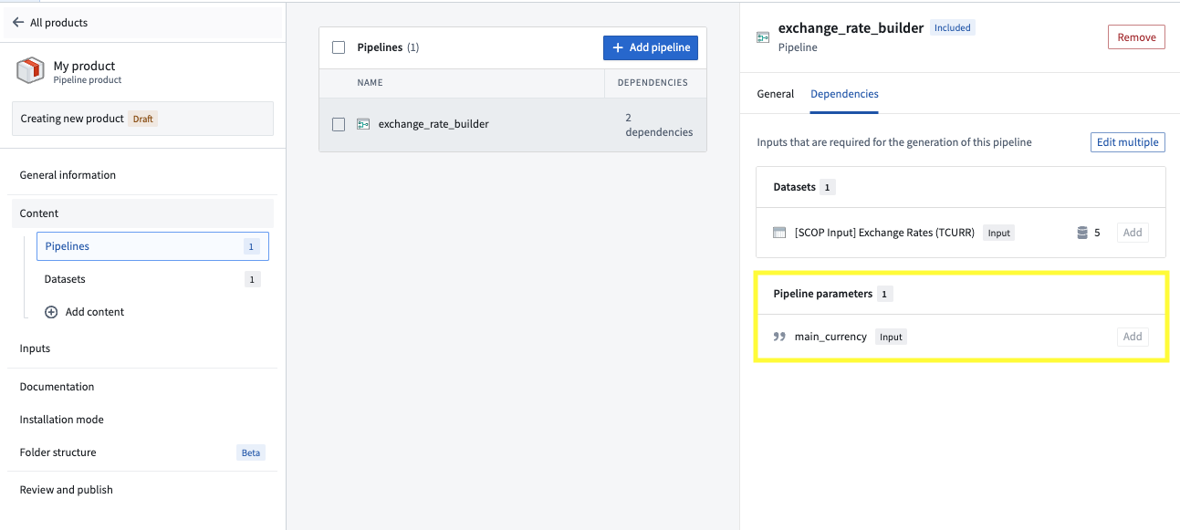The width and height of the screenshot is (1180, 530).
Task: Click the Add pipeline button
Action: pos(651,47)
